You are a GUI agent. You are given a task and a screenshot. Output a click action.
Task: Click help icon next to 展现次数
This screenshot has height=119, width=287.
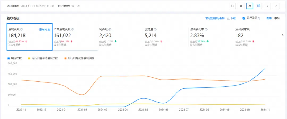[22, 29]
